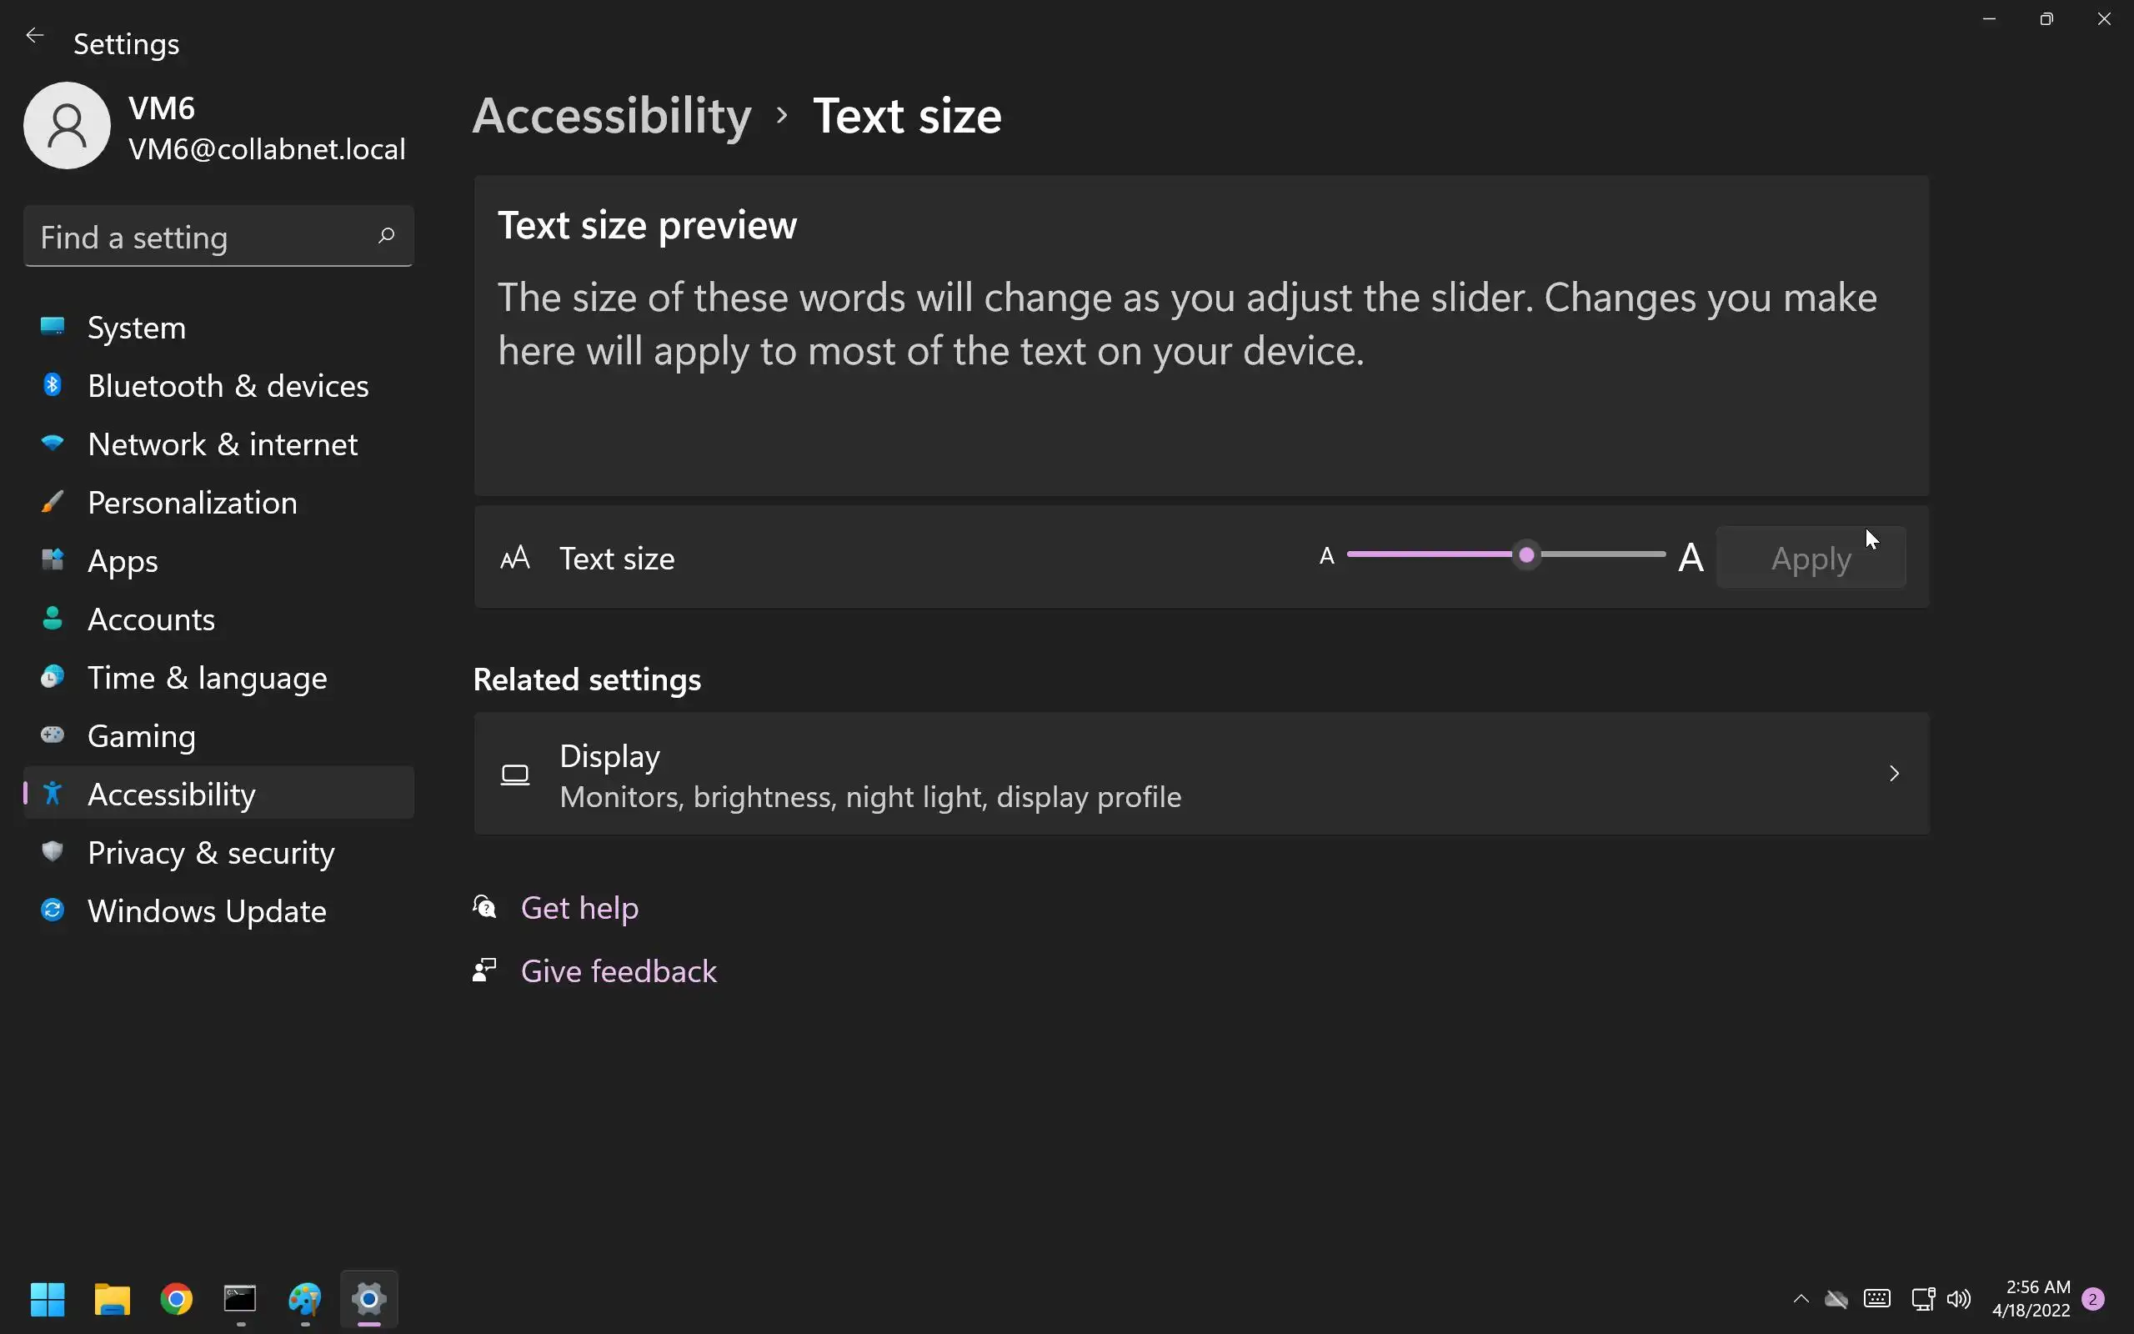Open Chrome from the taskbar
Screen dimensions: 2134x1334
pos(177,1299)
